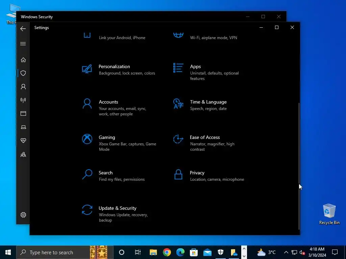The image size is (346, 259).
Task: Open App & browser control icon
Action: pos(23,113)
